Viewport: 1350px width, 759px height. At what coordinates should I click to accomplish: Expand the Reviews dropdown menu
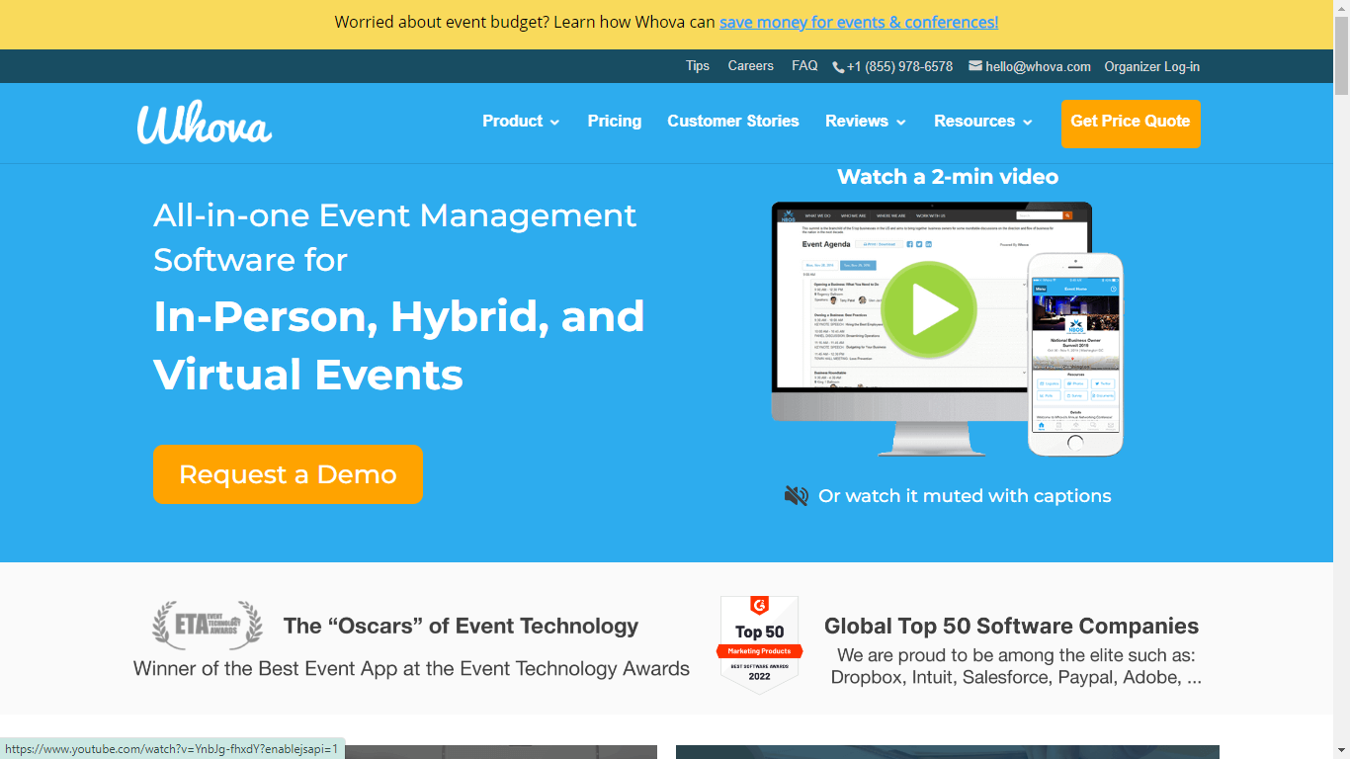click(866, 122)
